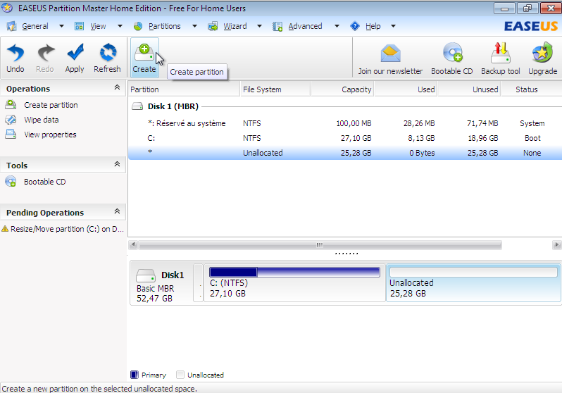This screenshot has height=393, width=562.
Task: Click Bootable CD icon under Tools
Action: coord(11,182)
